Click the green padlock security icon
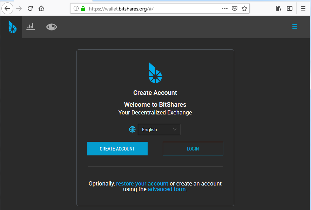Image resolution: width=311 pixels, height=210 pixels. [x=83, y=8]
